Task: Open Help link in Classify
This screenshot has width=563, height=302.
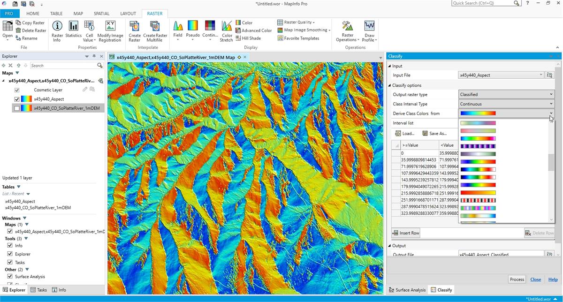Action: tap(553, 279)
